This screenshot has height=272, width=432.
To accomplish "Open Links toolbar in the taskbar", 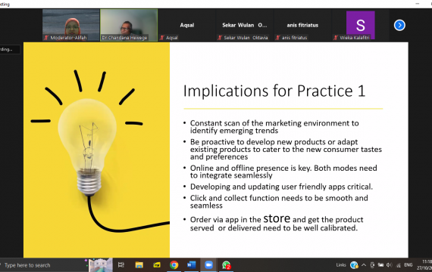I will (341, 265).
